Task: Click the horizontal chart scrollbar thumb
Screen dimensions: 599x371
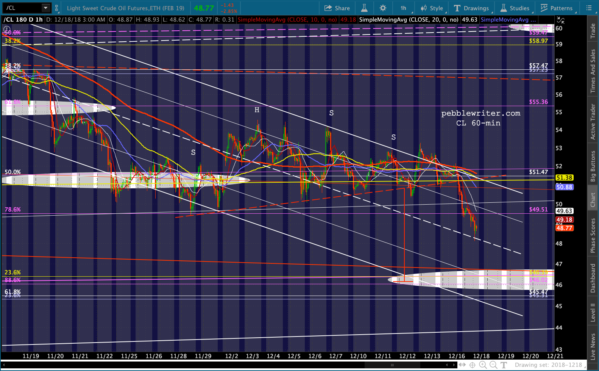Action: point(392,365)
